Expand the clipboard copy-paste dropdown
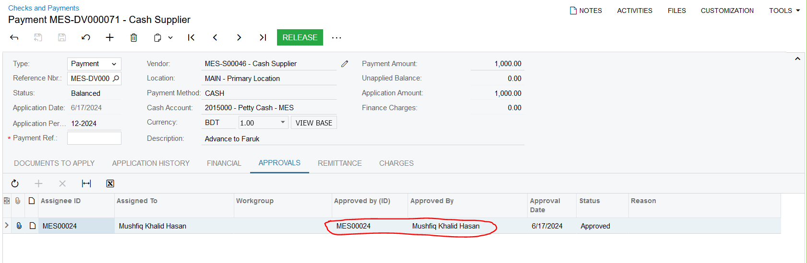 coord(170,37)
